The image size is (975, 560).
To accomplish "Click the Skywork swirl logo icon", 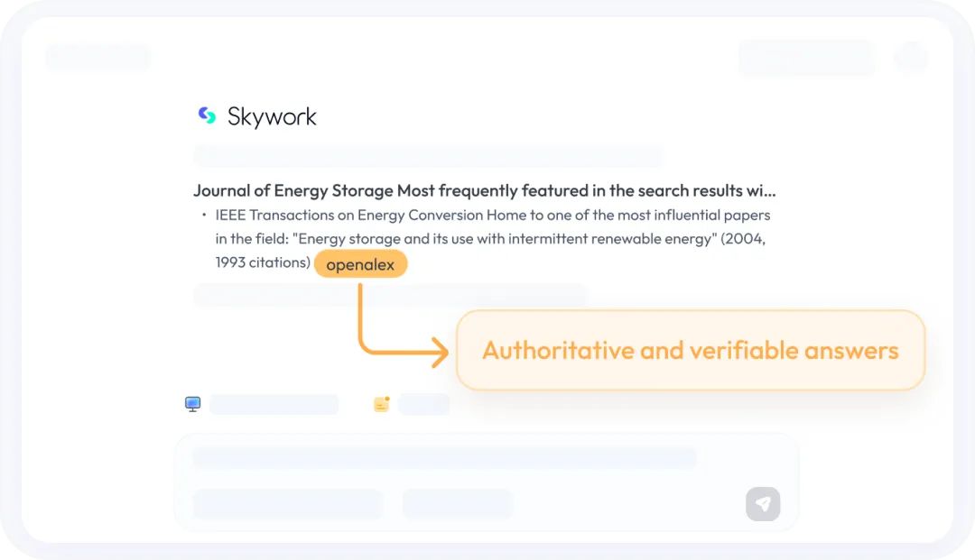I will click(208, 115).
